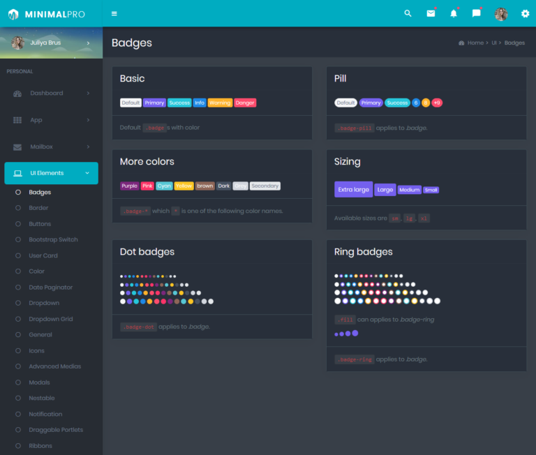The image size is (536, 455).
Task: Click the user avatar in top bar
Action: tap(501, 14)
